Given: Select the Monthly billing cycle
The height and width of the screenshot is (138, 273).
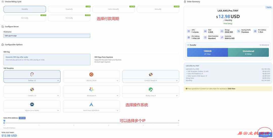Looking at the screenshot, I should [25, 9].
